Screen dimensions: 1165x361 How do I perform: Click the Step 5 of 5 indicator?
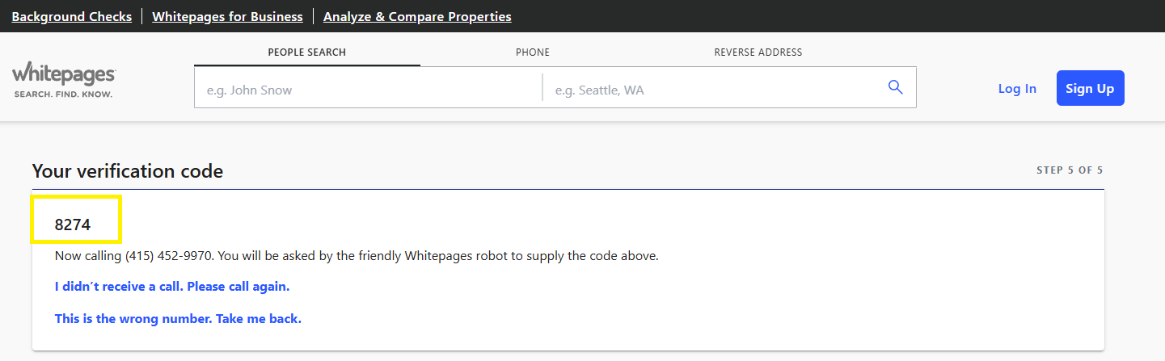tap(1070, 170)
